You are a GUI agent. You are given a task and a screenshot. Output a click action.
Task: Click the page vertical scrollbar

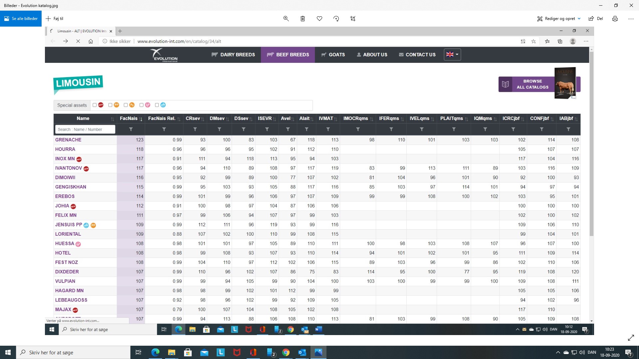591,143
